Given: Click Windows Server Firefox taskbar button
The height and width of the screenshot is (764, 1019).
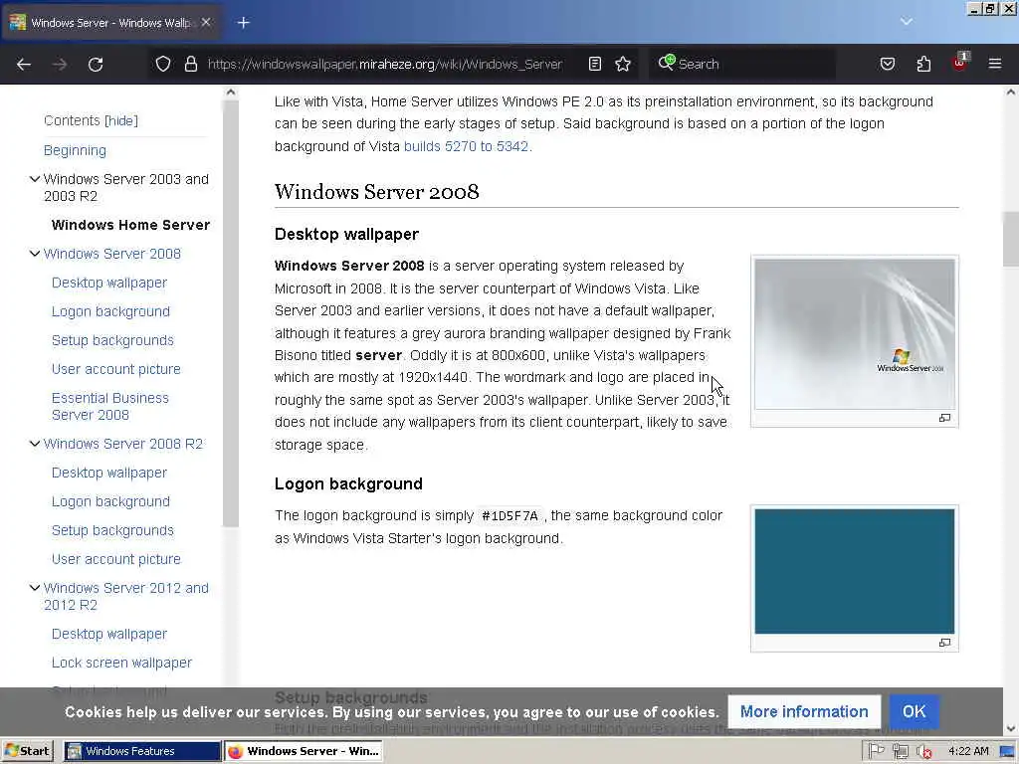Looking at the screenshot, I should pos(304,751).
